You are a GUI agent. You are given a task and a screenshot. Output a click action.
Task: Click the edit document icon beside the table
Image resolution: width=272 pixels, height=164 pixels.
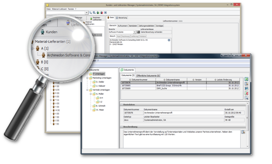click(246, 84)
